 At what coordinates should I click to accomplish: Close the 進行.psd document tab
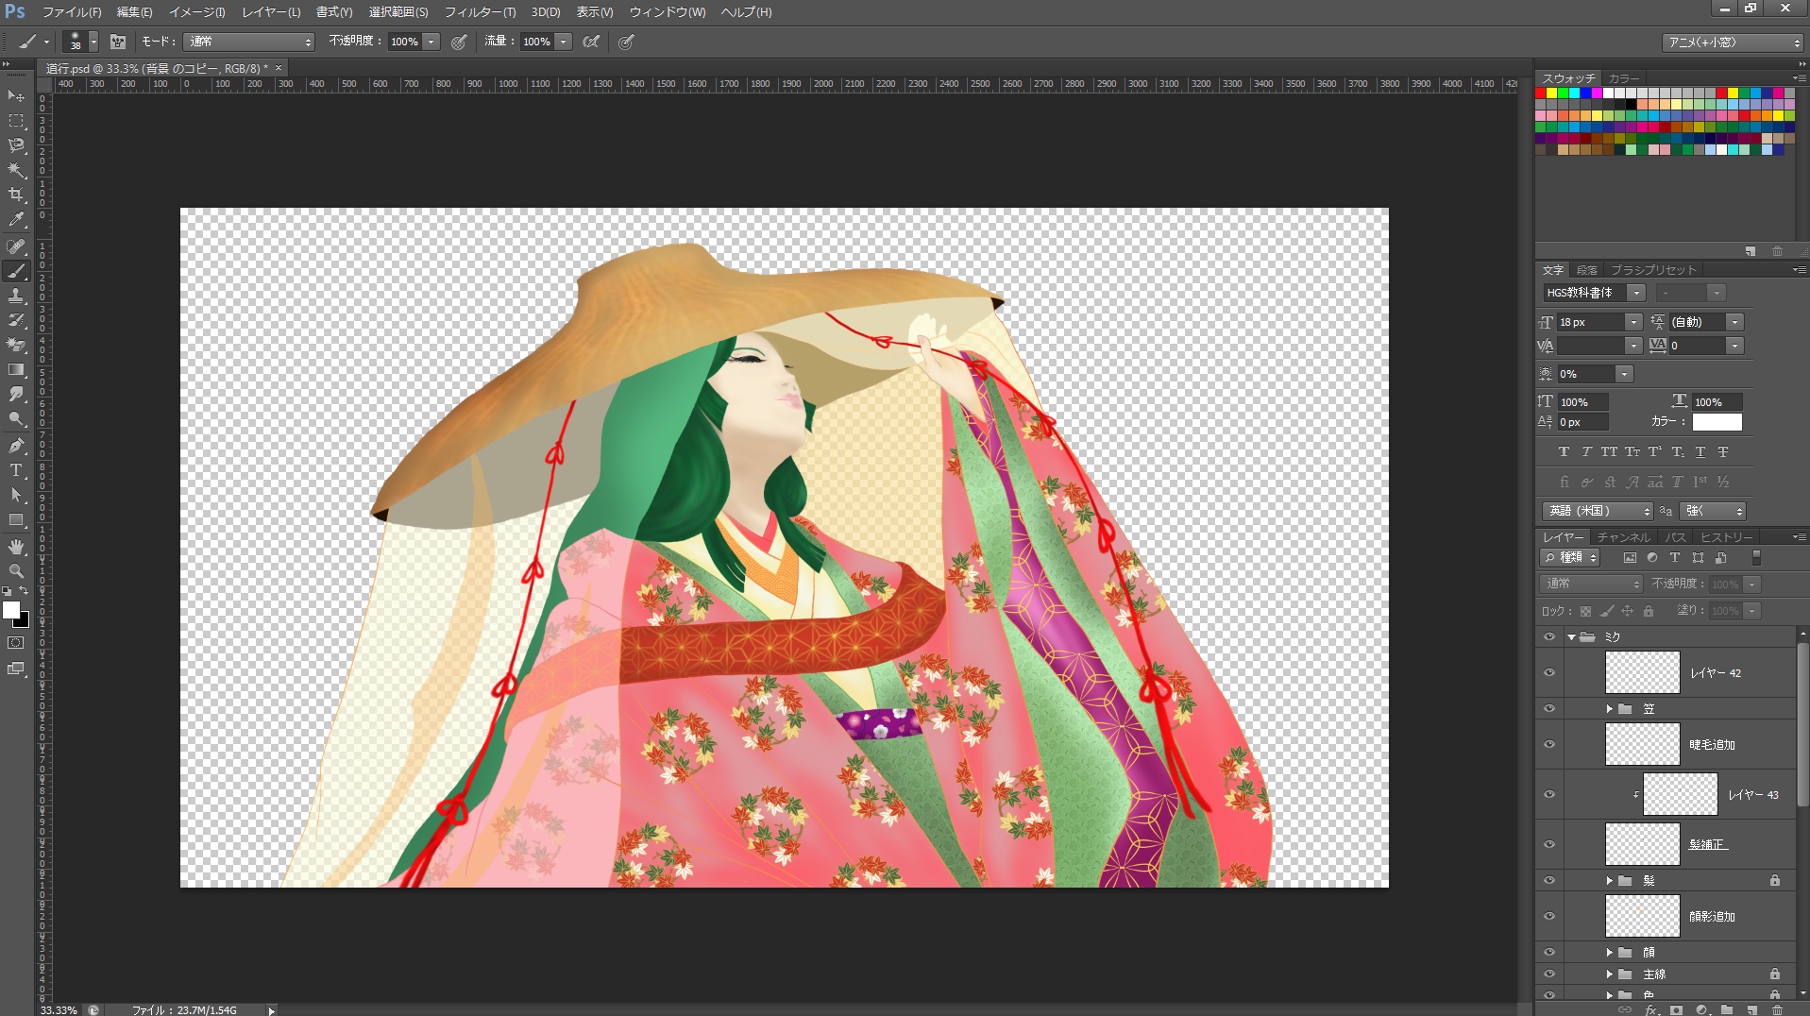(x=279, y=68)
